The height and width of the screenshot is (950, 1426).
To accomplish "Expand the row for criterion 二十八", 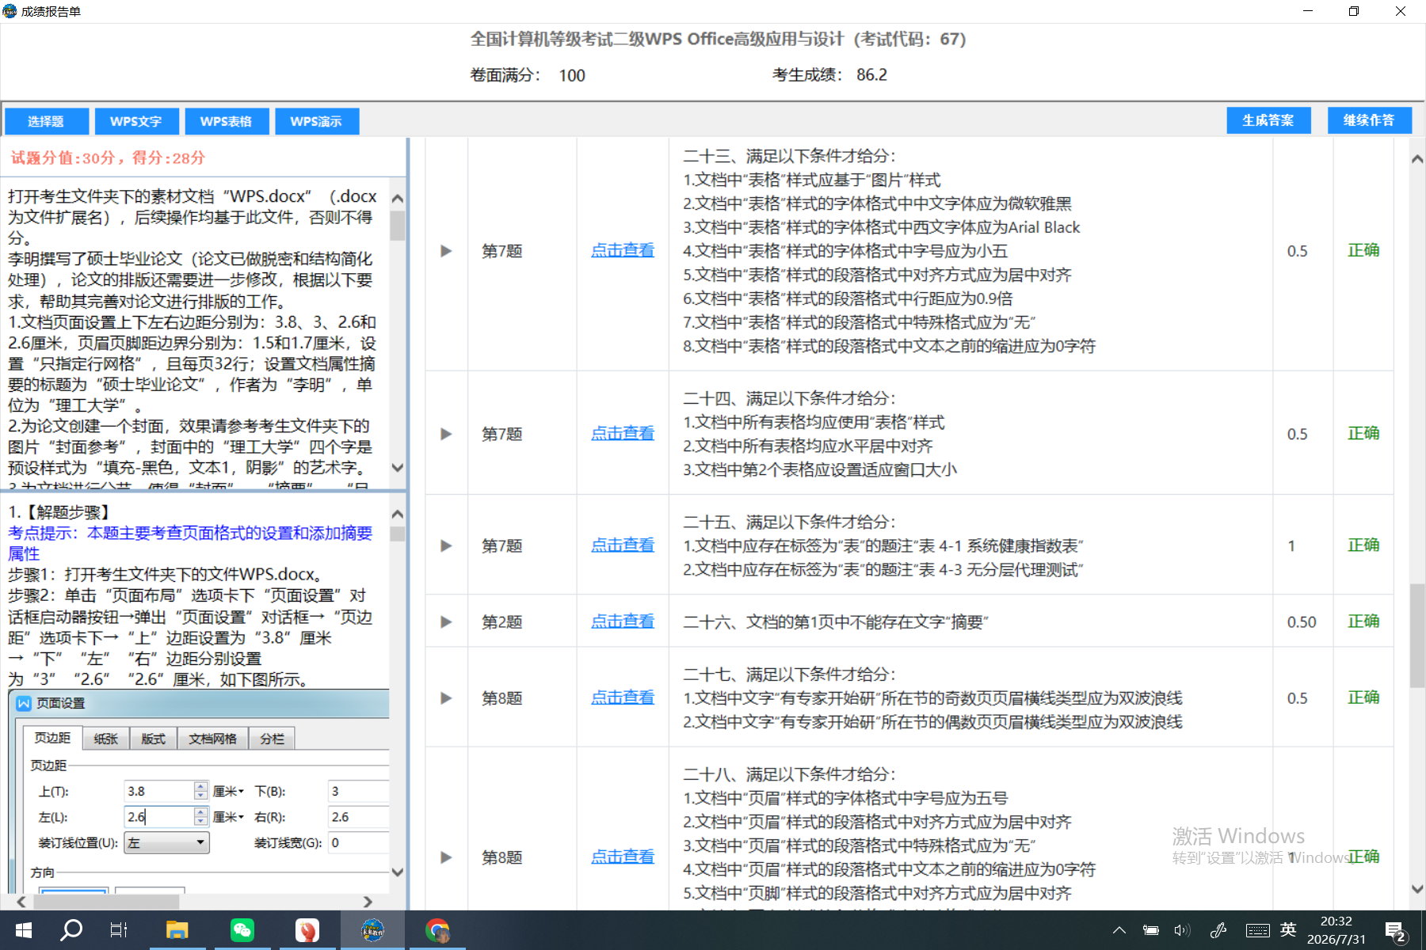I will 446,857.
